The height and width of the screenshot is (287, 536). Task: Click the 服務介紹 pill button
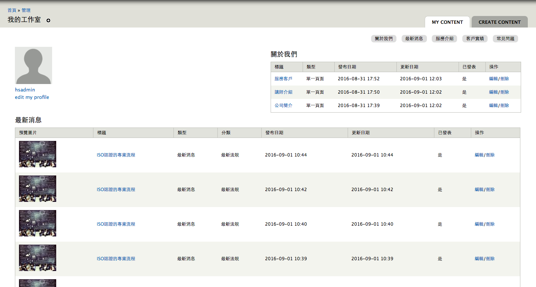(444, 39)
